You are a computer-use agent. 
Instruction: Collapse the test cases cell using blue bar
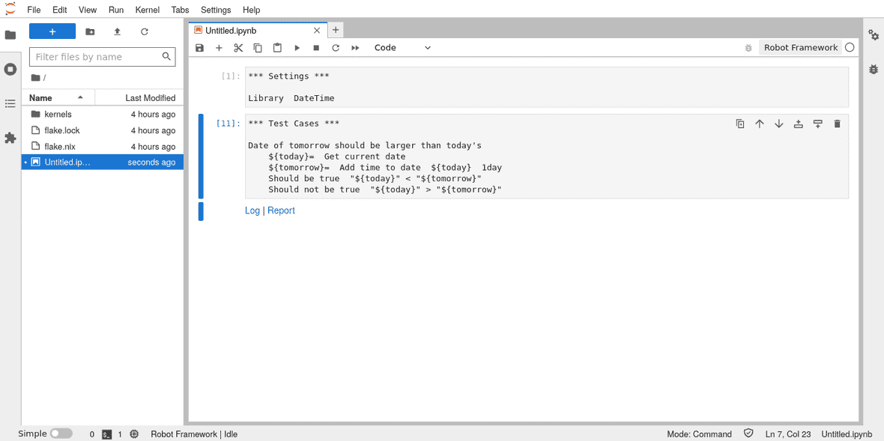[x=201, y=156]
